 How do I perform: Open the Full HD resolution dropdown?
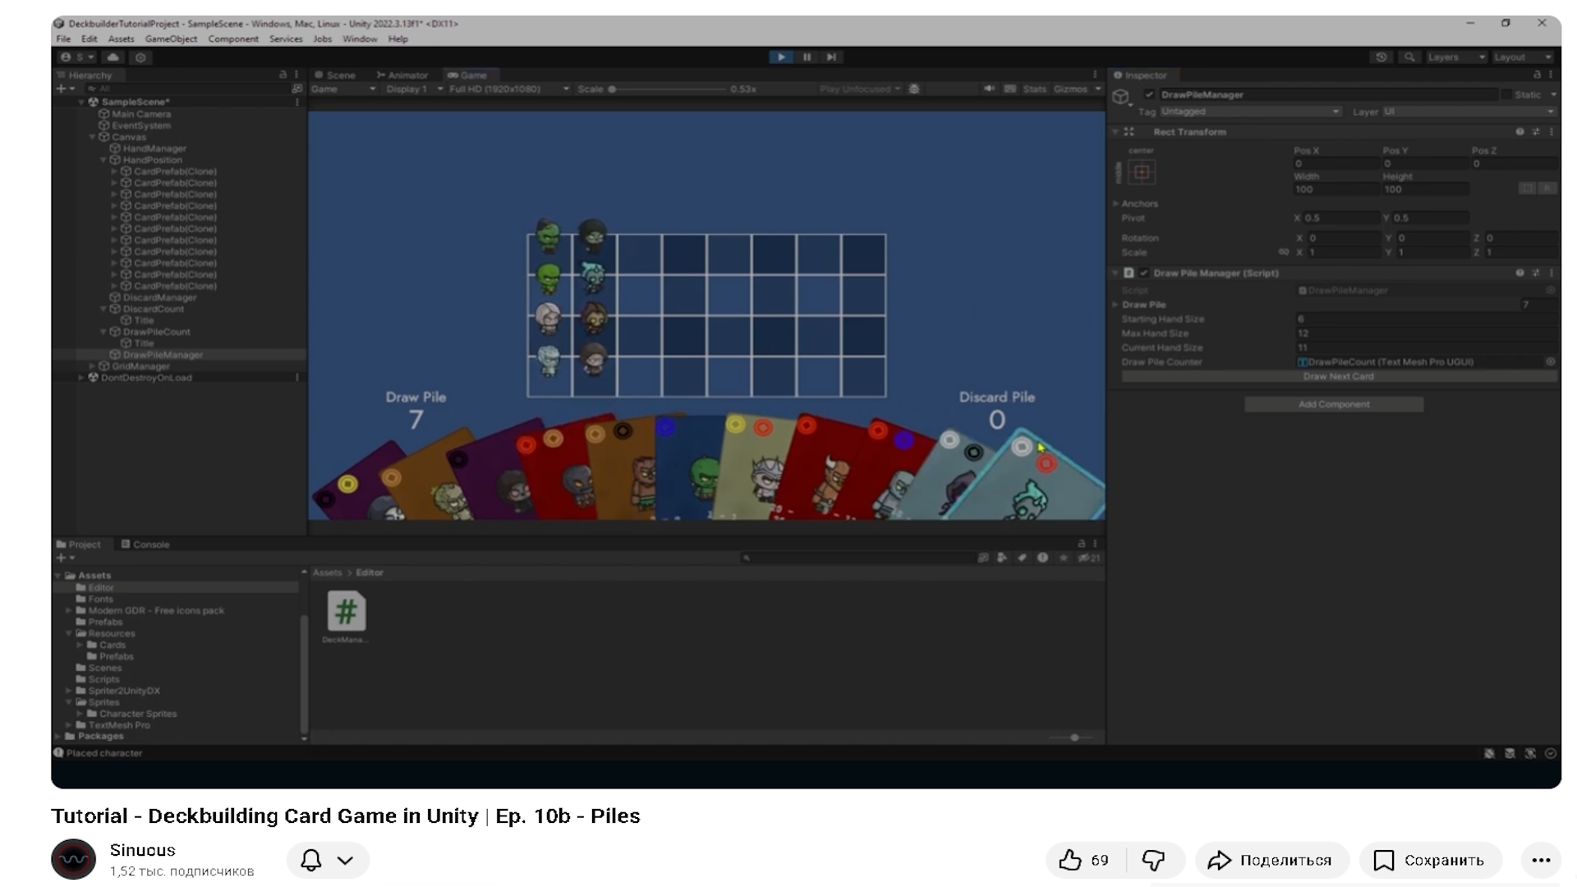pyautogui.click(x=508, y=89)
